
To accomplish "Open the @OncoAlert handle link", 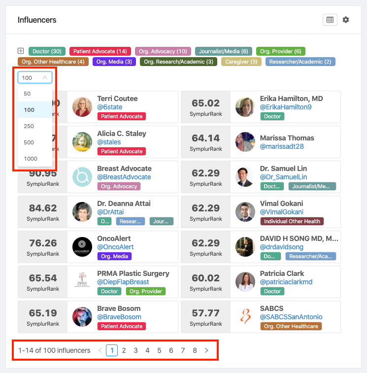I will pos(115,247).
